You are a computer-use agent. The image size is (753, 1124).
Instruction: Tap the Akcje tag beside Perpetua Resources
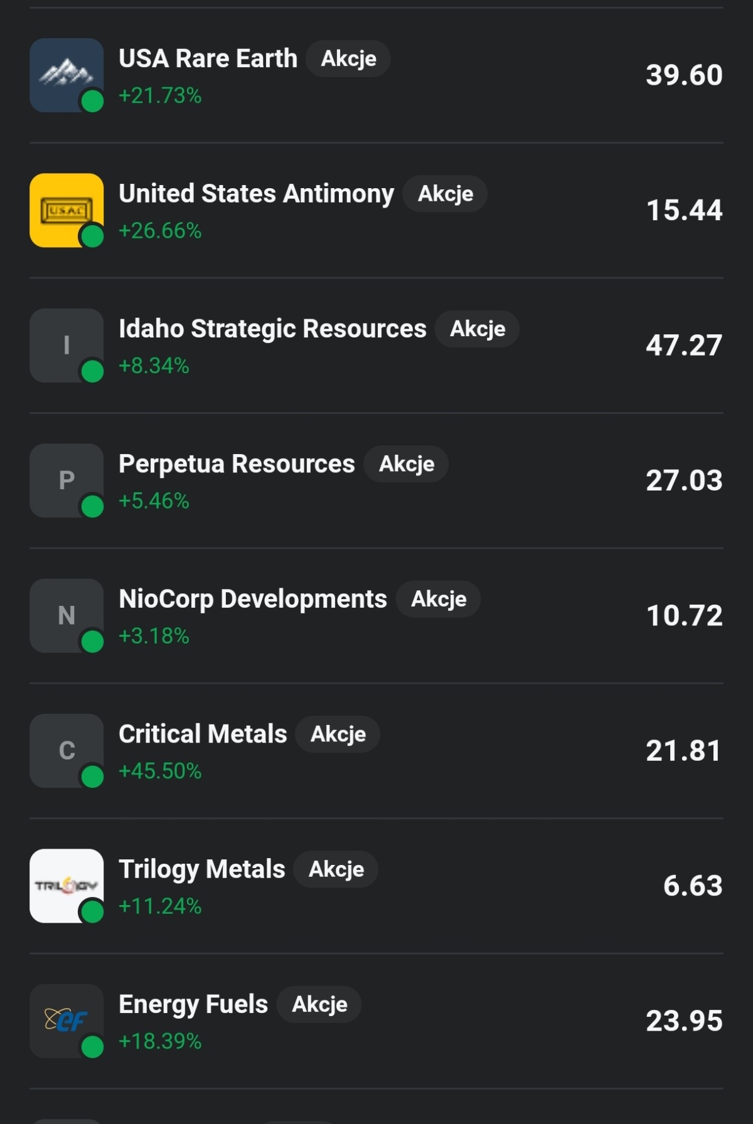coord(407,464)
